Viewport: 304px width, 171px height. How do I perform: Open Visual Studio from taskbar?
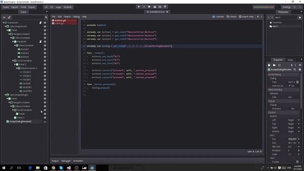[69, 168]
